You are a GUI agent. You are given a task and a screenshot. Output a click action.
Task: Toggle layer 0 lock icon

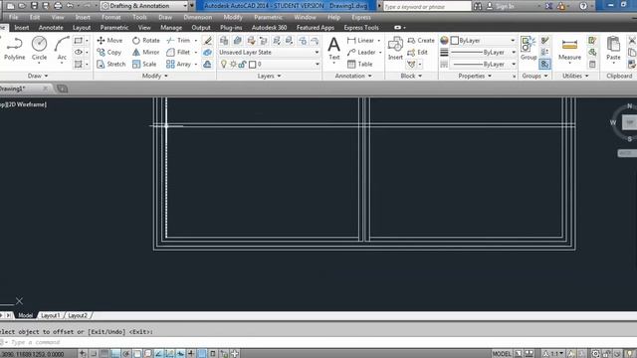pos(243,64)
